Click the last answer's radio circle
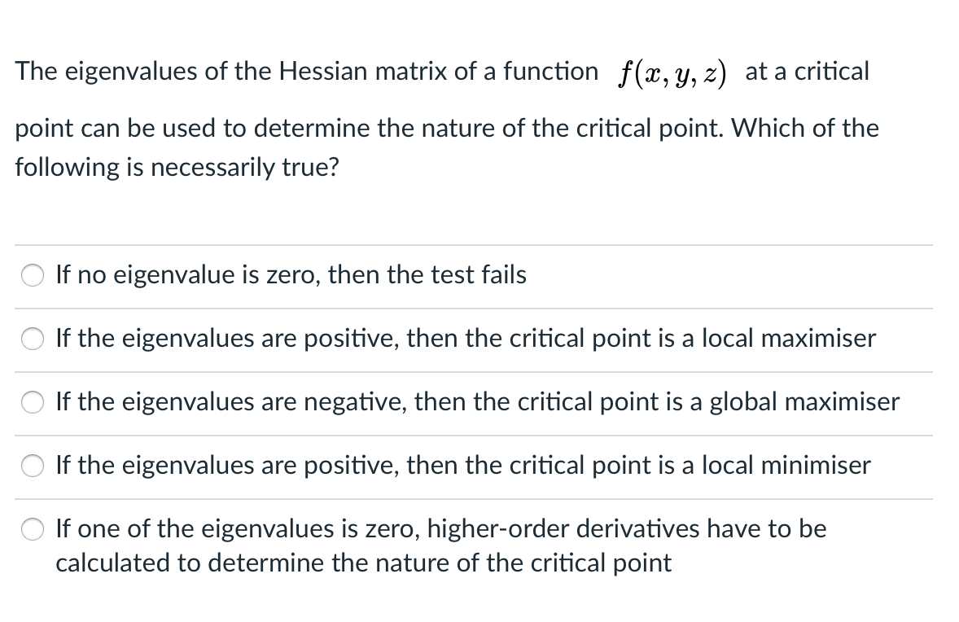 [x=32, y=529]
